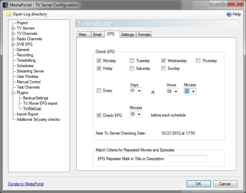The width and height of the screenshot is (246, 193).
Task: Tick the Sunday checkbox
Action: [163, 68]
